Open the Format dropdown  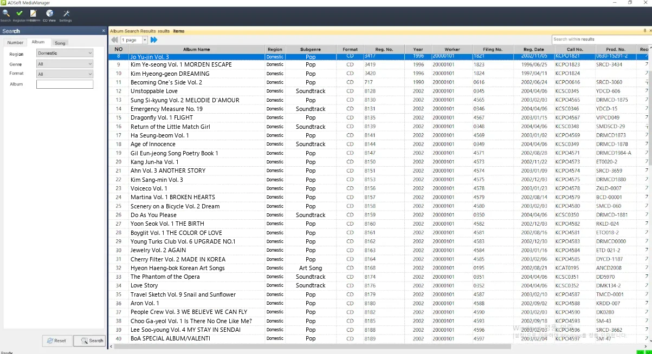tap(64, 74)
